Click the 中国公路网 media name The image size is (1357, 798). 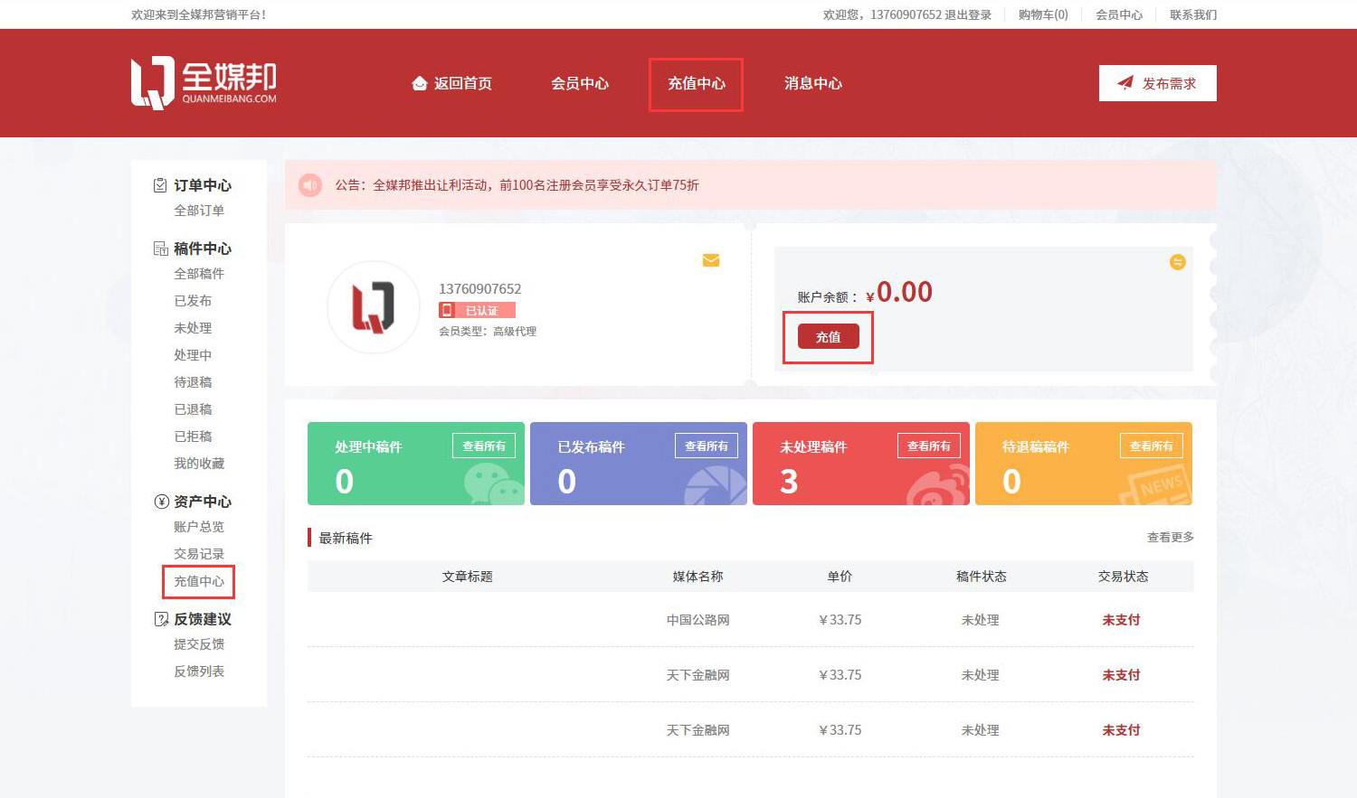(698, 620)
